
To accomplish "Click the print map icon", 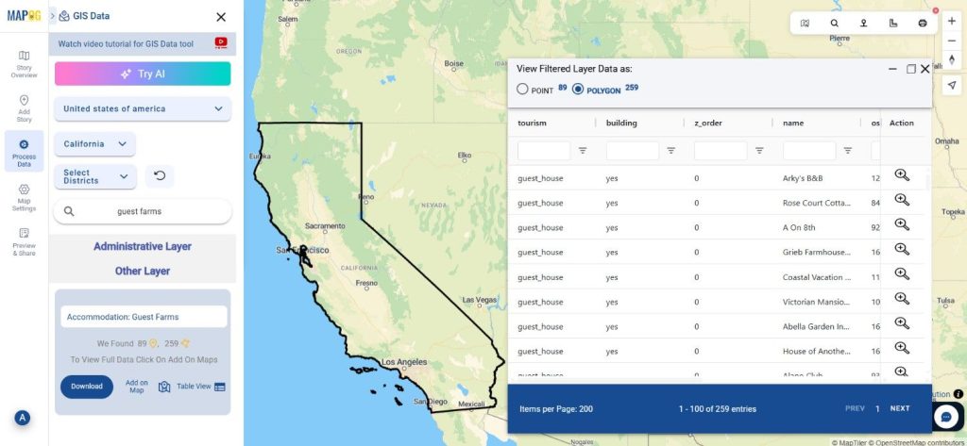I will tap(923, 23).
